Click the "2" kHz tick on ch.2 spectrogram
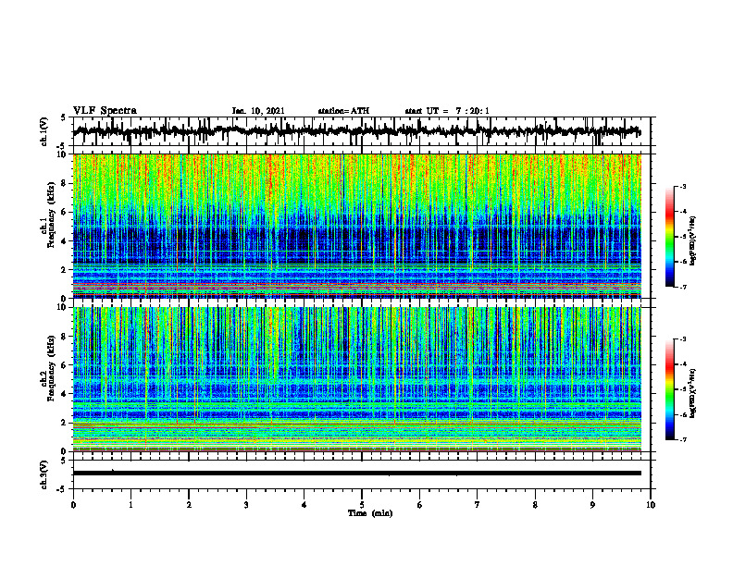 click(65, 423)
